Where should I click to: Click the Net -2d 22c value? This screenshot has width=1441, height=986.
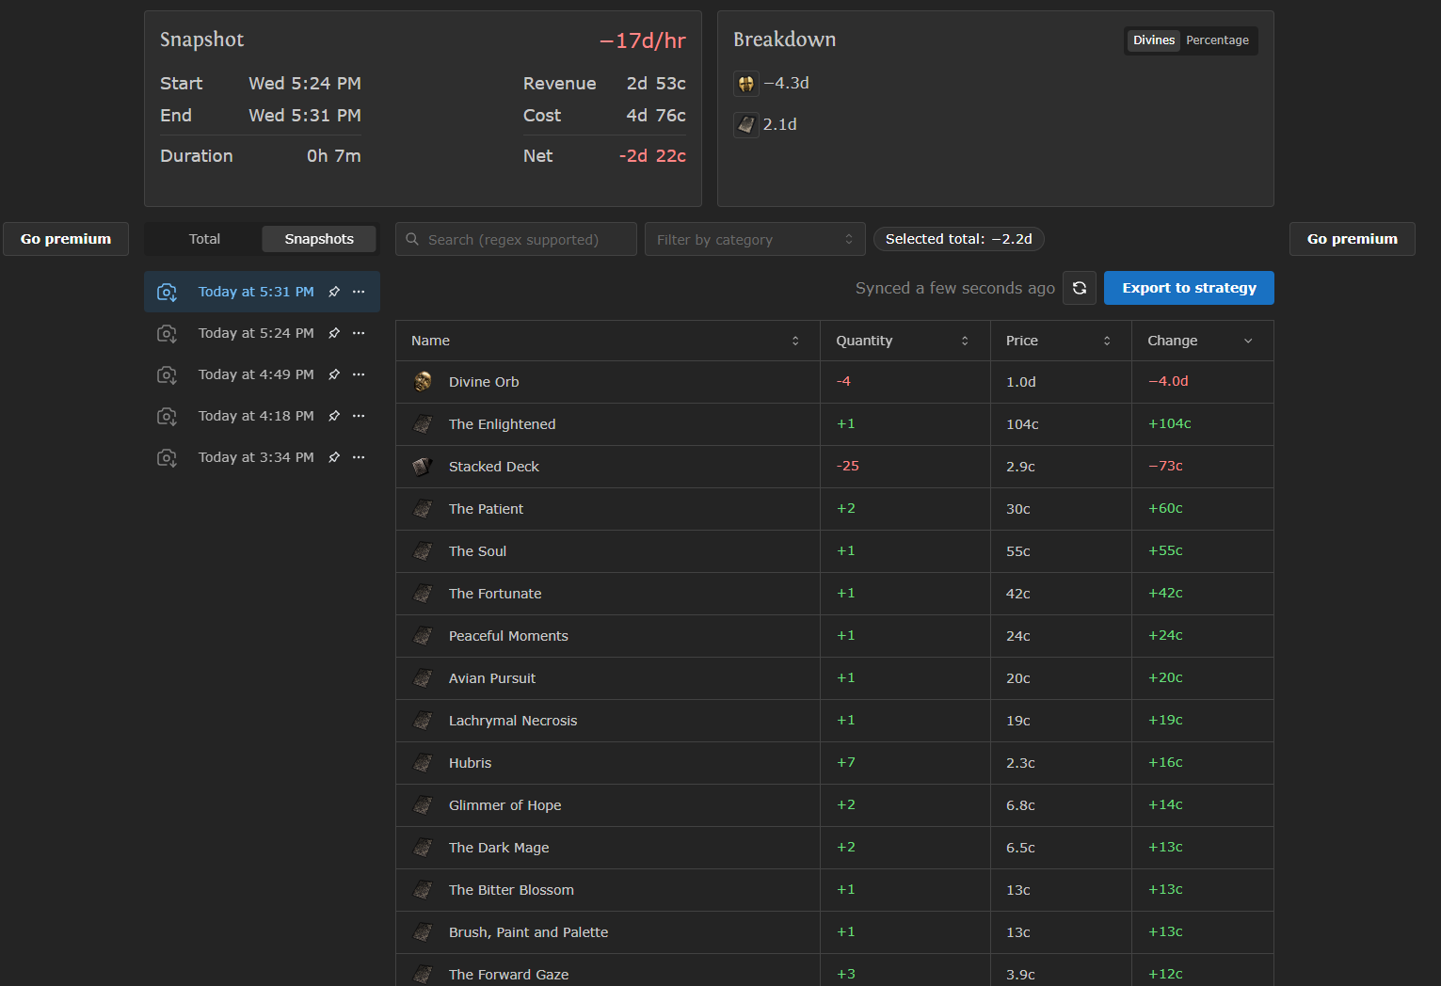[x=652, y=156]
